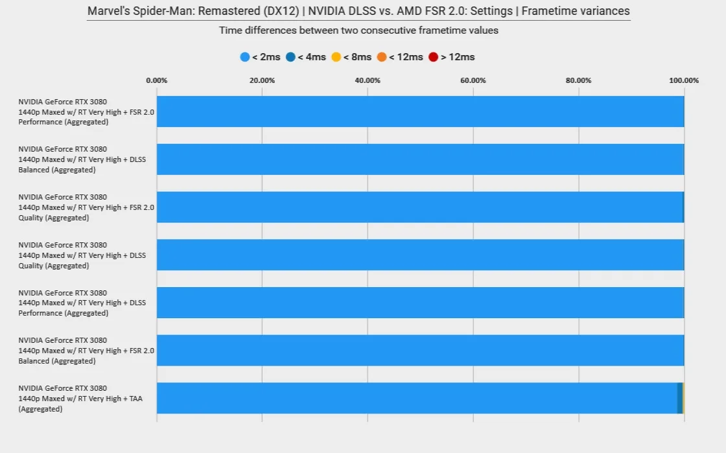Click the dark blue segment of TAA bar
The height and width of the screenshot is (453, 726).
(680, 398)
